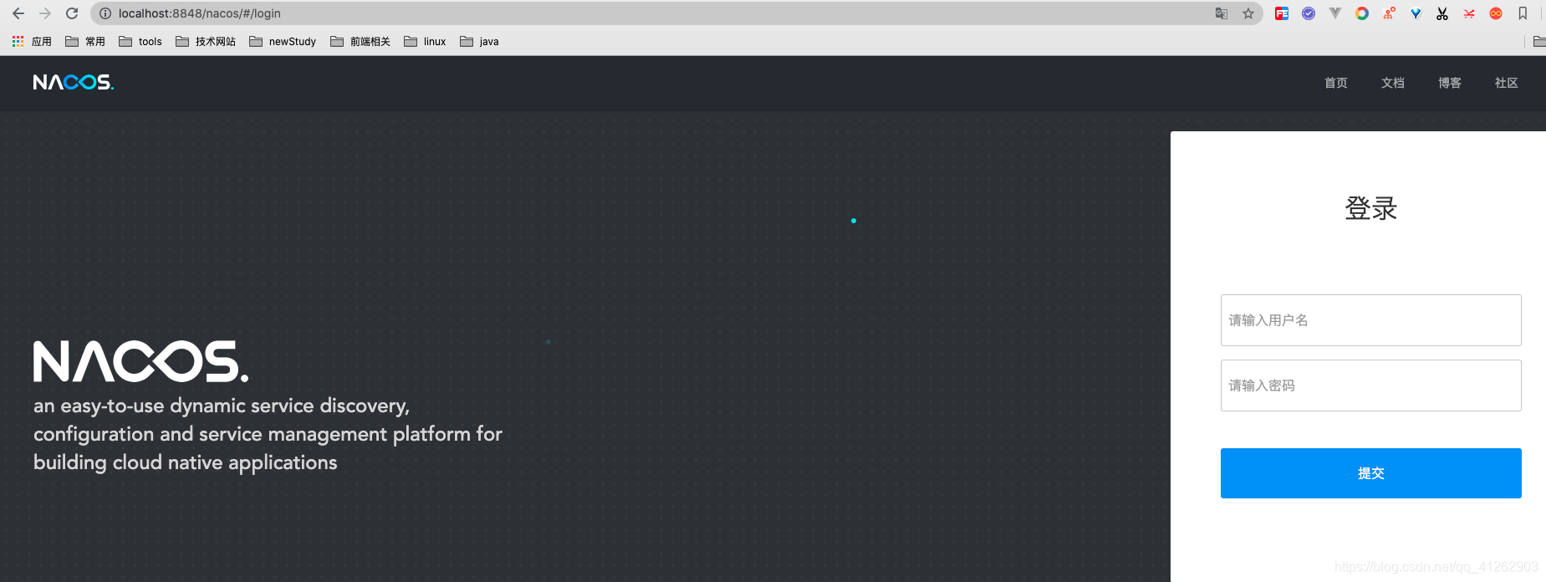Open the FE helper extension
Image resolution: width=1546 pixels, height=582 pixels.
pos(1282,13)
